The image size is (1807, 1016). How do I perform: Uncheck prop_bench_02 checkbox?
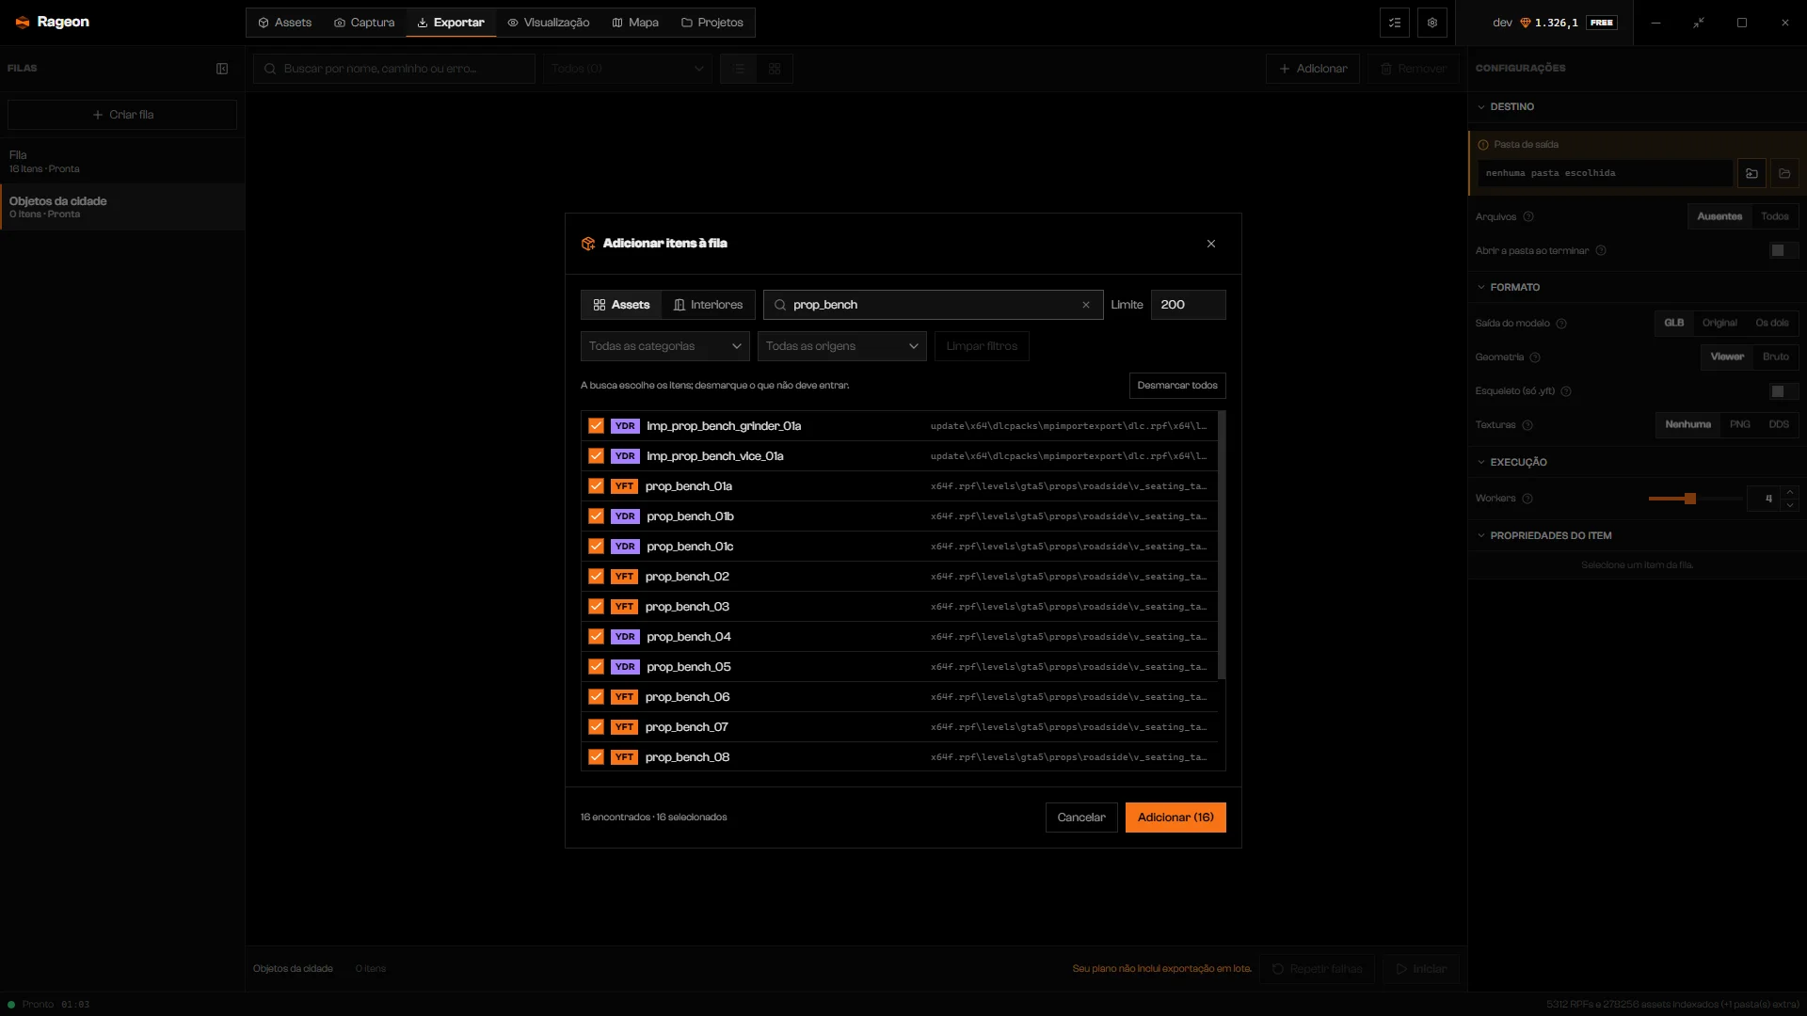pyautogui.click(x=596, y=577)
